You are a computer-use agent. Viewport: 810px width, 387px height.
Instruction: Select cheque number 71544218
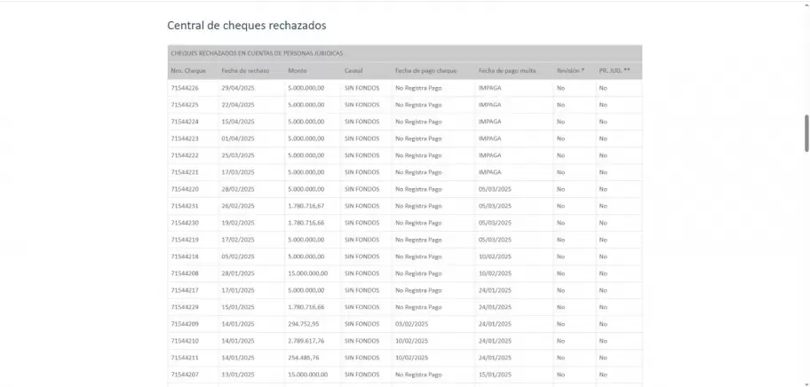coord(185,257)
